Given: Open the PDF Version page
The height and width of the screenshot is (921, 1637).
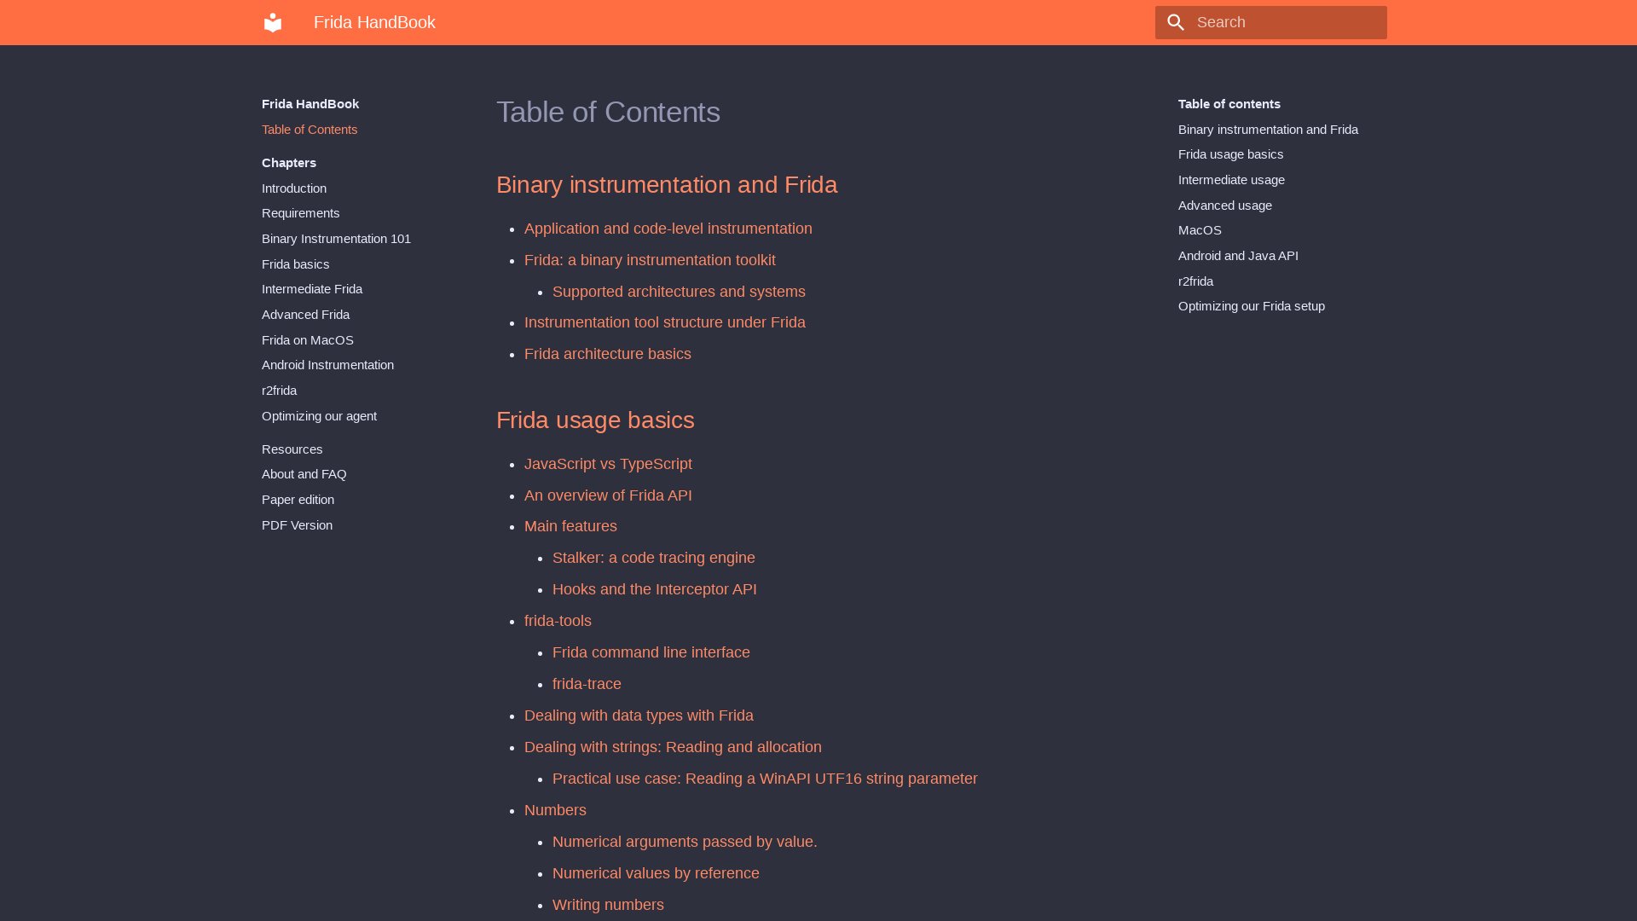Looking at the screenshot, I should click(x=297, y=525).
